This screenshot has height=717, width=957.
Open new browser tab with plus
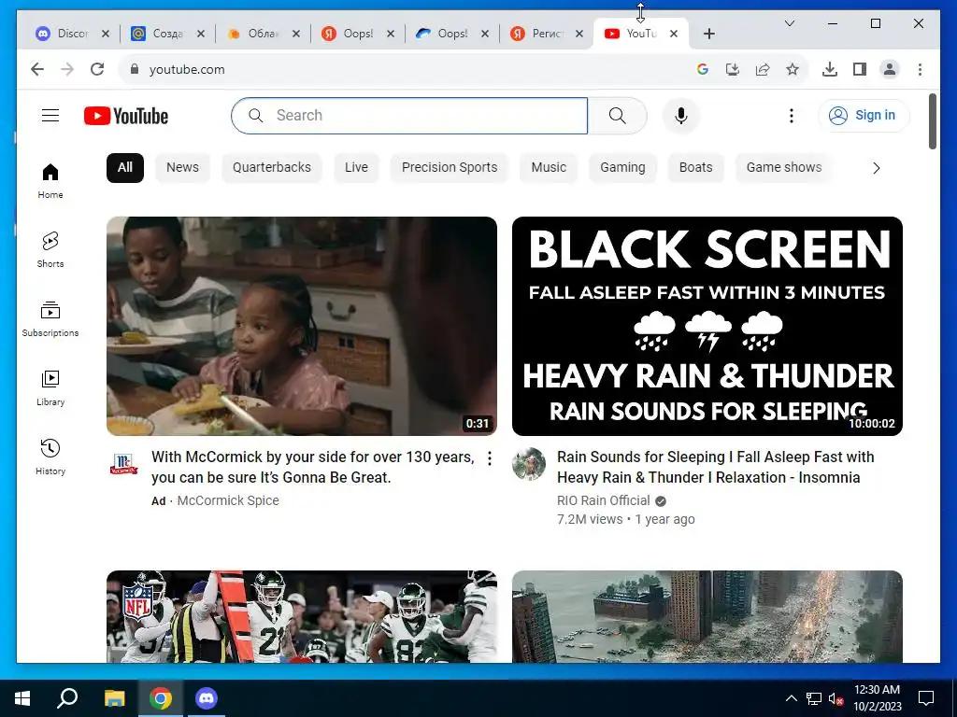(708, 34)
